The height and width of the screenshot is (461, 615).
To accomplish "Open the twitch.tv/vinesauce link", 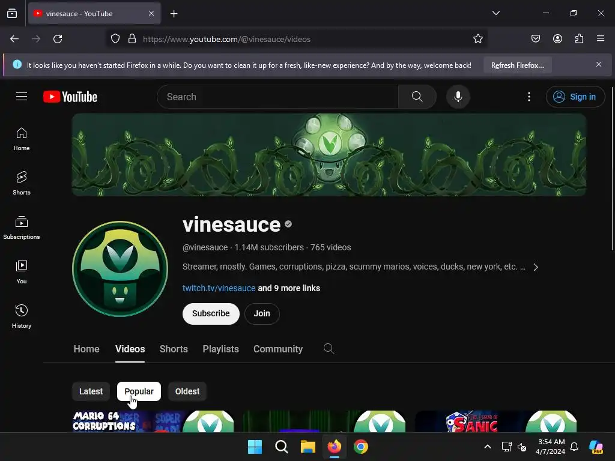I will [219, 288].
